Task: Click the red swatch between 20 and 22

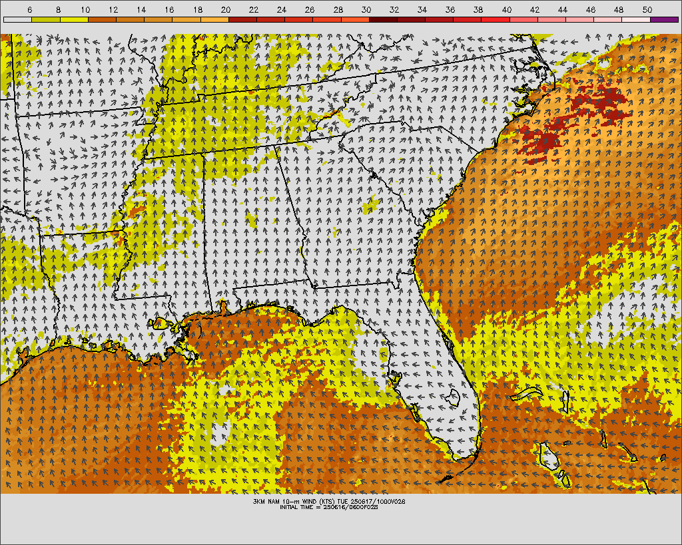Action: [x=242, y=19]
